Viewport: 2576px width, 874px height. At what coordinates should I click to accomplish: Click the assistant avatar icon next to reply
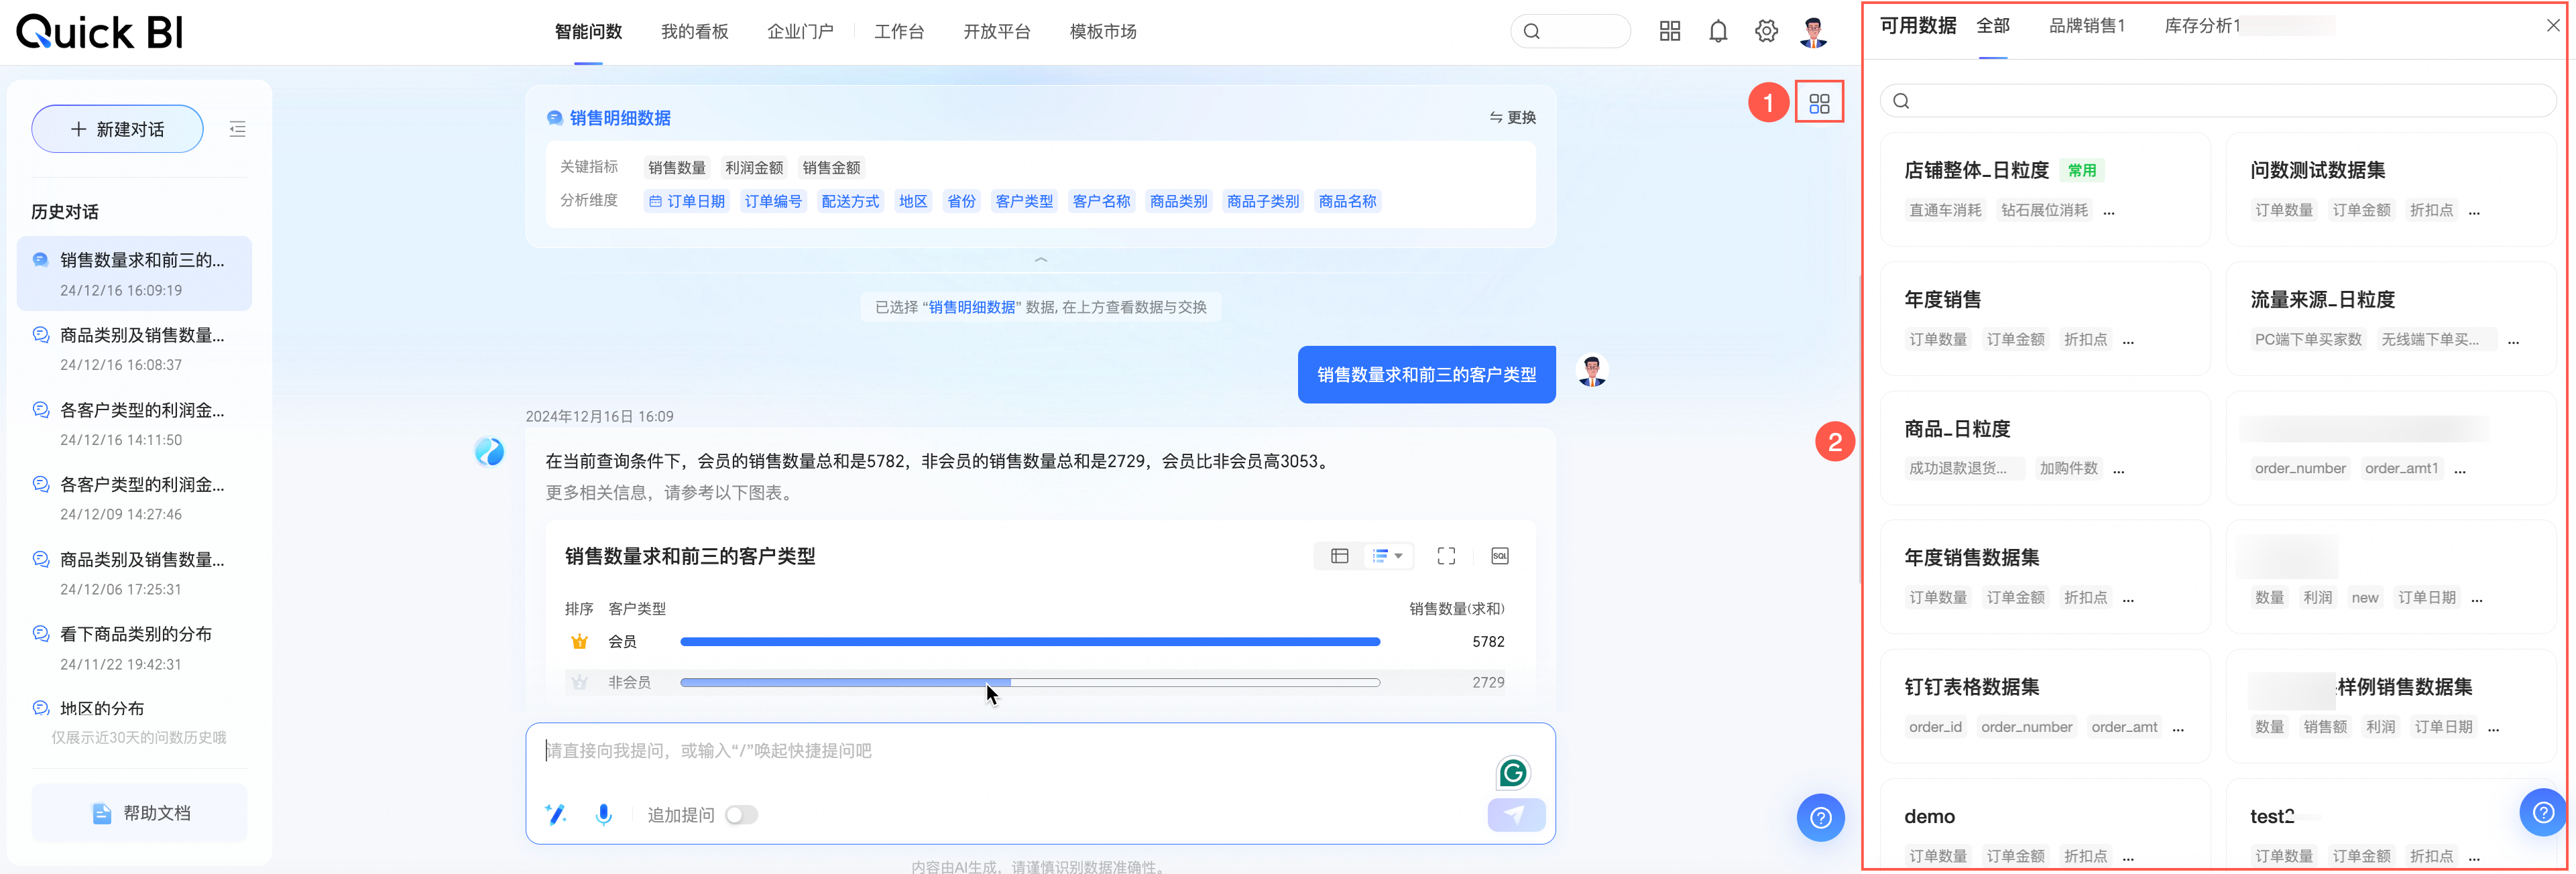click(489, 452)
